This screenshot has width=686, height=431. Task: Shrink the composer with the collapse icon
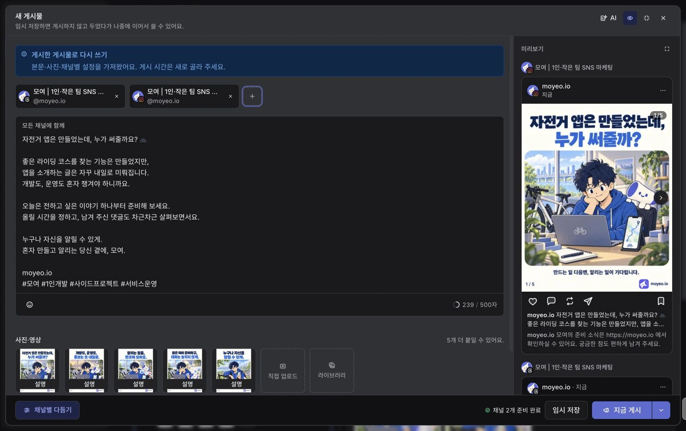tap(647, 18)
